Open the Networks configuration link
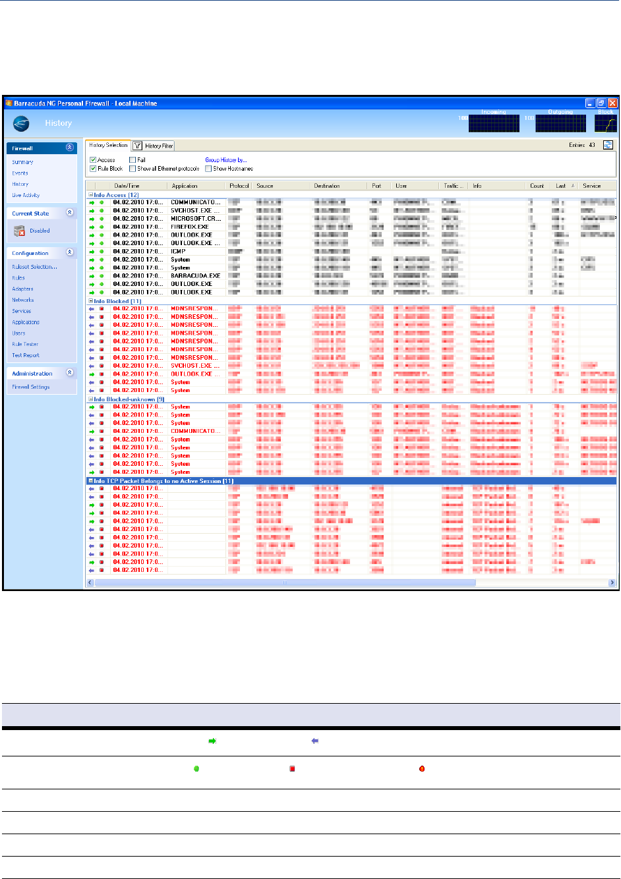621x879 pixels. pos(23,300)
